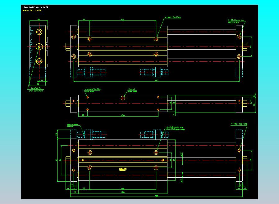This screenshot has height=204, width=279.
Task: Select the 2-M5x0.8p port connection label
Action: [x=36, y=88]
